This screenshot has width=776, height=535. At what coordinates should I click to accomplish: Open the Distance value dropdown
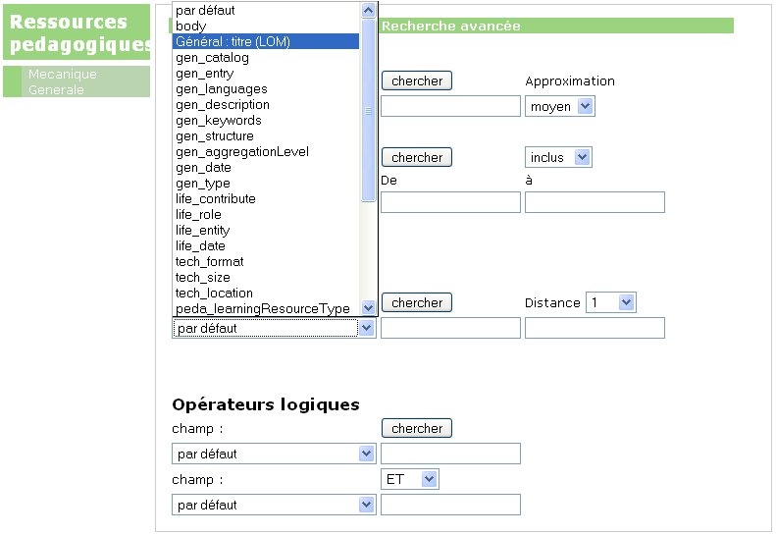[611, 302]
